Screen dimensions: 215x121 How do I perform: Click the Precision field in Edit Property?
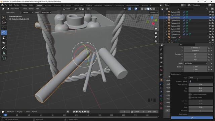coord(201,111)
